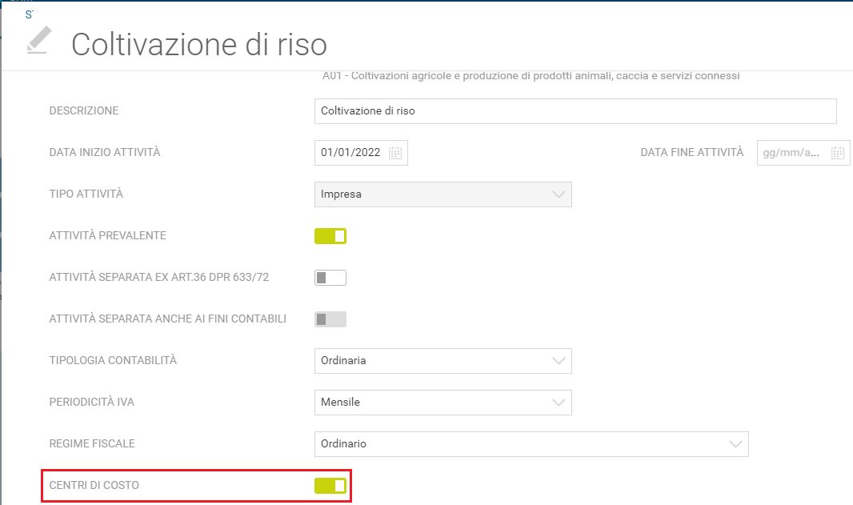Disable the Centri di Costo switch
Viewport: 853px width, 505px height.
point(330,486)
